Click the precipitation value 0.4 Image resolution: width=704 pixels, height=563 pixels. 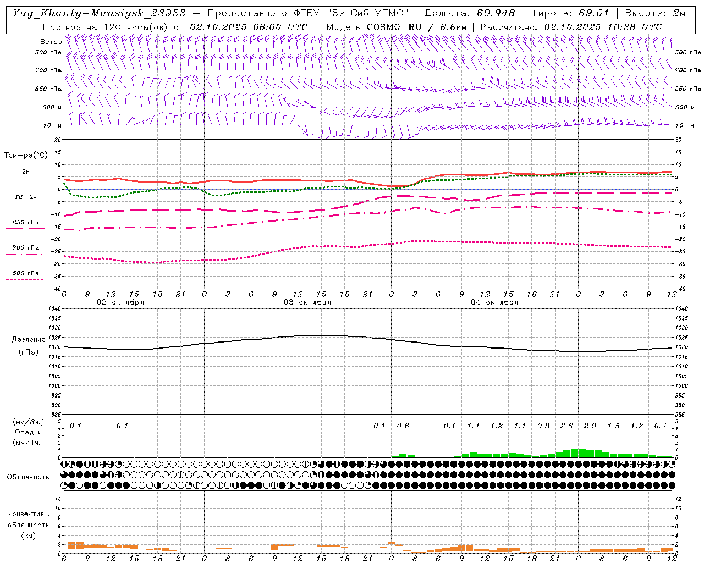660,426
